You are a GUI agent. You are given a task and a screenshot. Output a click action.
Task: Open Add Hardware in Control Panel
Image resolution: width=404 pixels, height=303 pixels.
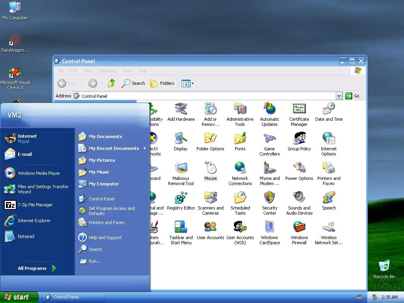click(181, 112)
